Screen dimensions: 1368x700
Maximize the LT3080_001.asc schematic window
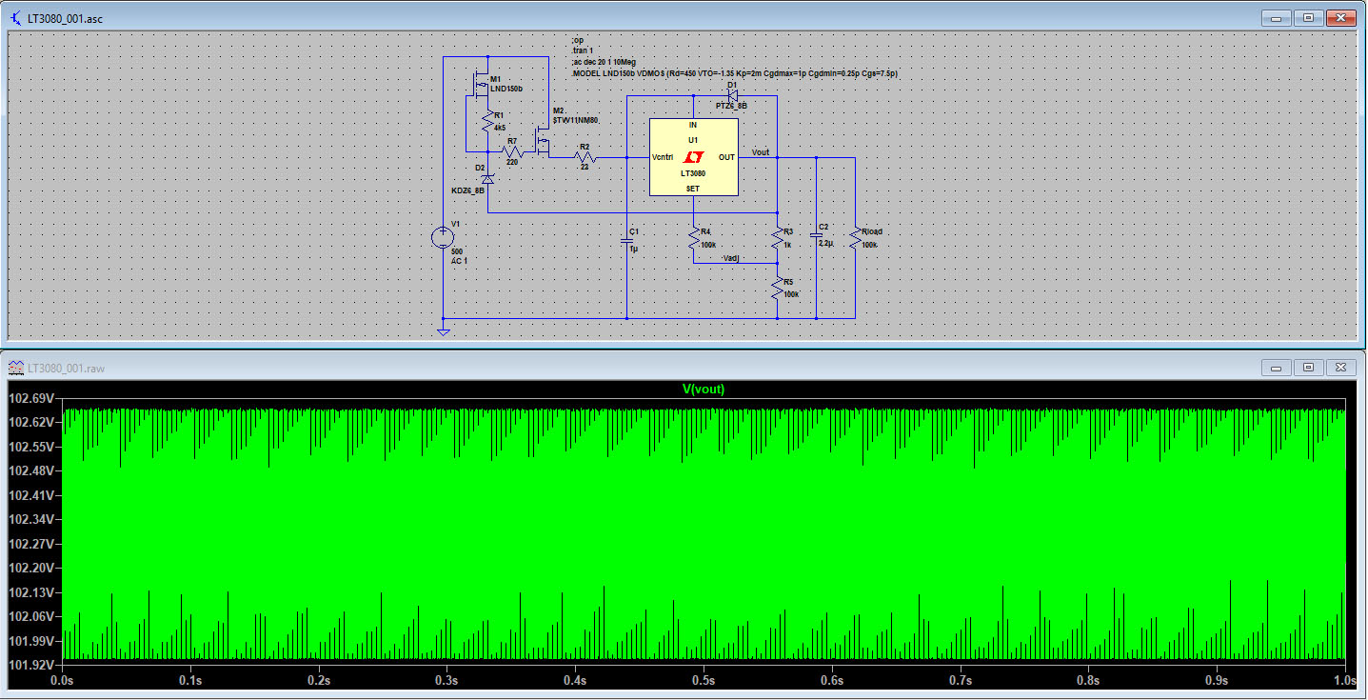pyautogui.click(x=1309, y=18)
